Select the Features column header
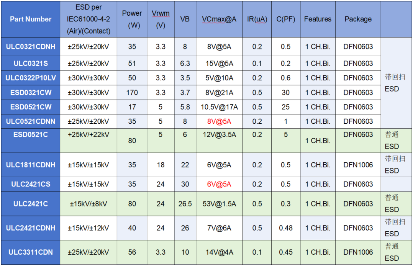This screenshot has height=265, width=413. pos(317,19)
